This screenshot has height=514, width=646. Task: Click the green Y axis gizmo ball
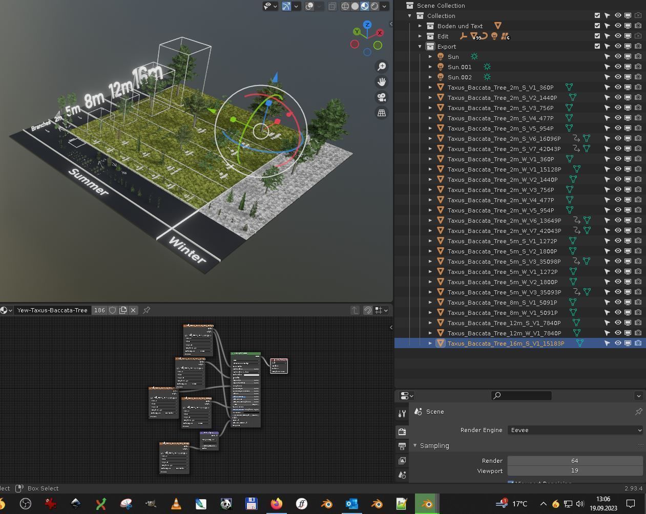tap(357, 32)
